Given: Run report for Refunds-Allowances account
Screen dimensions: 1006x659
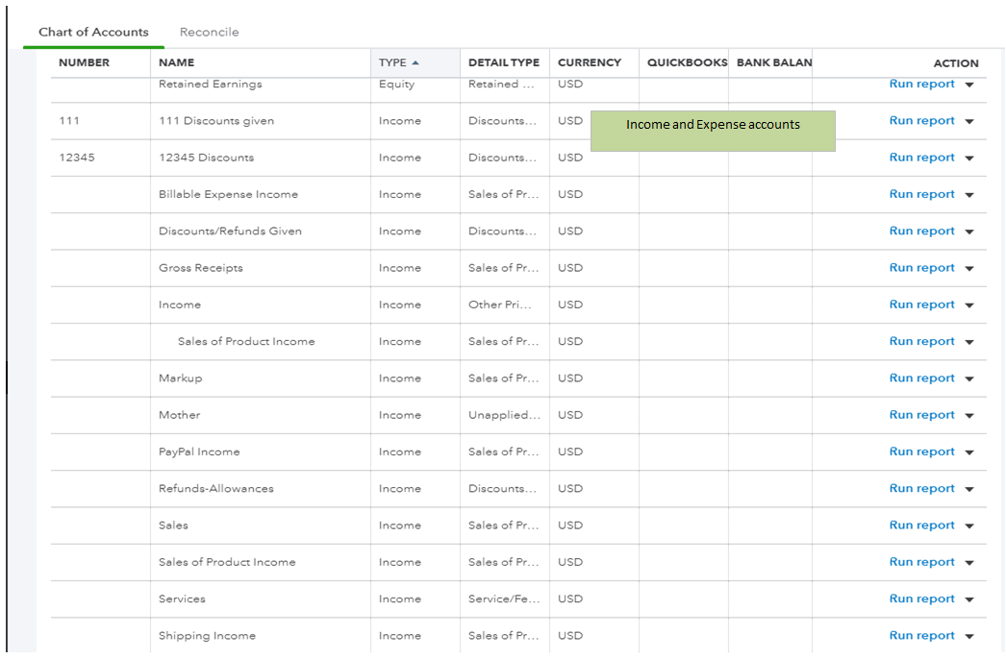Looking at the screenshot, I should tap(921, 488).
